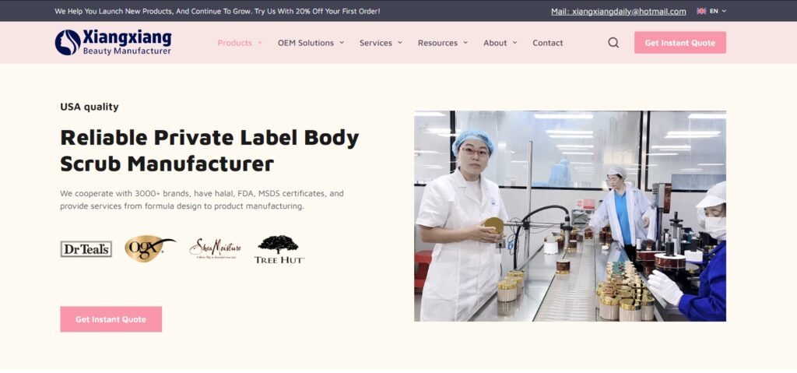Screen dimensions: 797x373
Task: Click the Reliable Private Label Body Scrub heading
Action: 209,150
